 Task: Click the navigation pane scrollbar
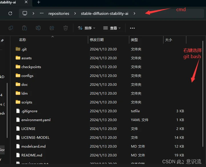tap(7, 111)
